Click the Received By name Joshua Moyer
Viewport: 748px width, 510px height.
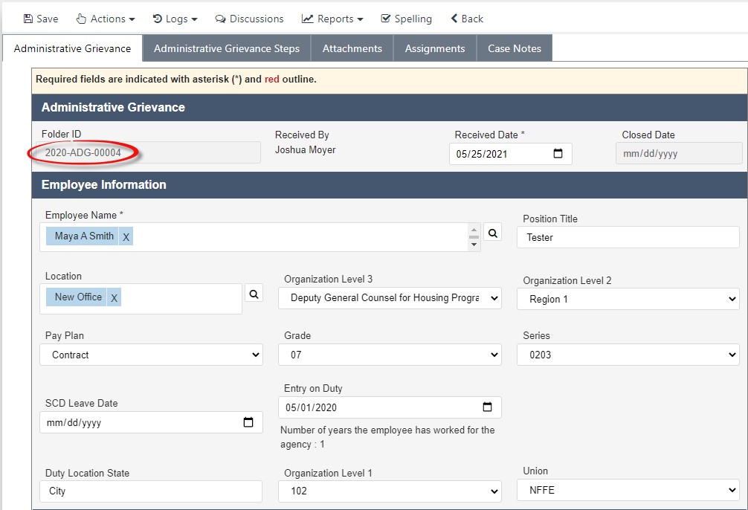pyautogui.click(x=306, y=150)
